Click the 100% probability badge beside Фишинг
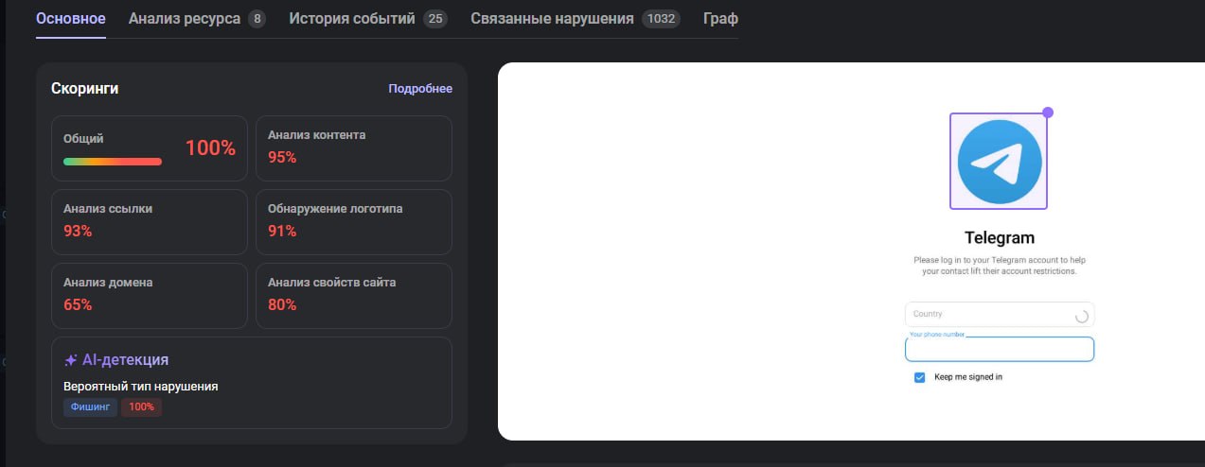 pyautogui.click(x=141, y=407)
